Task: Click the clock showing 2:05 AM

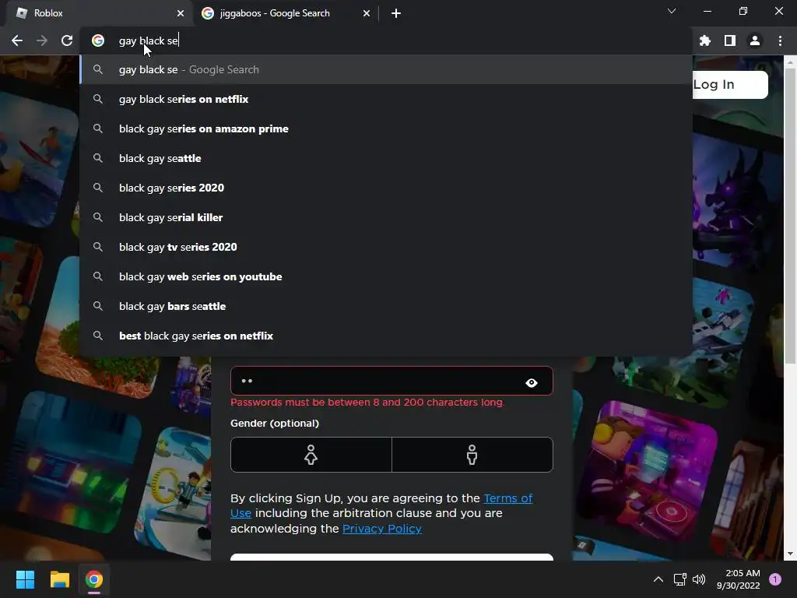Action: [738, 579]
